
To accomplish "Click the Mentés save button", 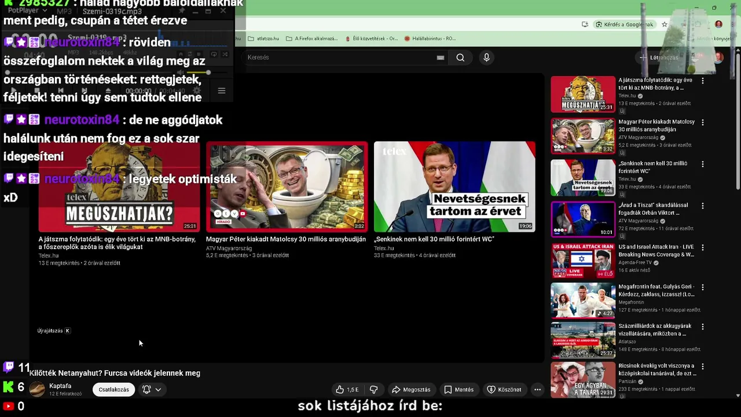I will (x=458, y=390).
